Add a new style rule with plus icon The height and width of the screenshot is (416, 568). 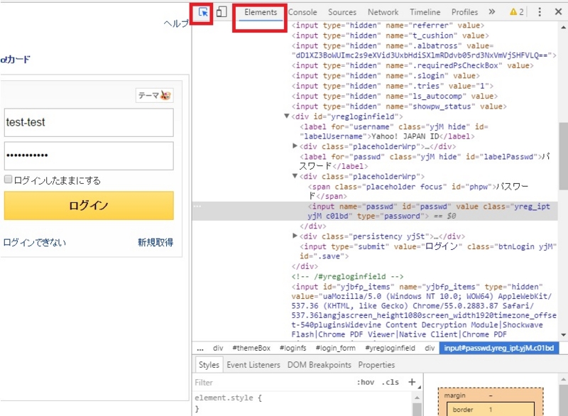pyautogui.click(x=412, y=382)
